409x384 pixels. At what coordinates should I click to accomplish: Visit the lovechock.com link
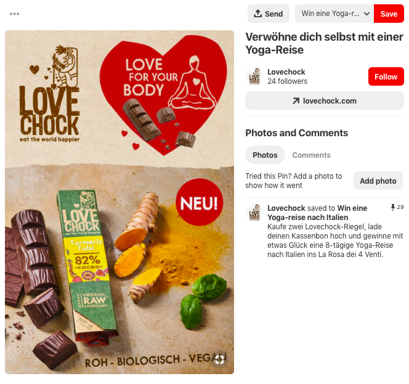pos(325,100)
